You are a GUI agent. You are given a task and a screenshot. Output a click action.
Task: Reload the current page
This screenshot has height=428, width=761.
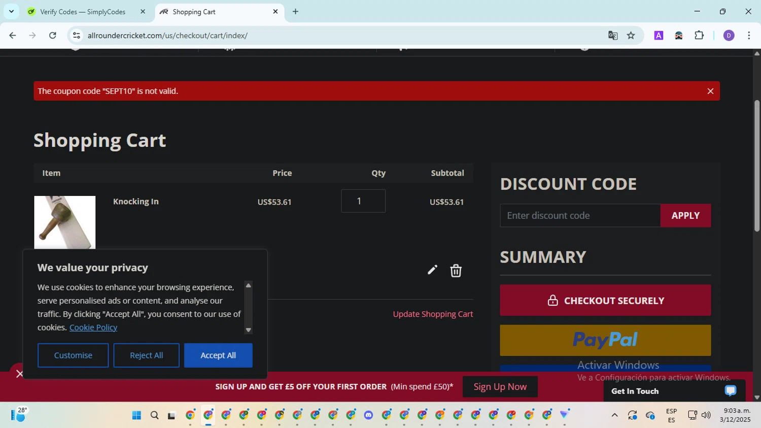point(52,36)
